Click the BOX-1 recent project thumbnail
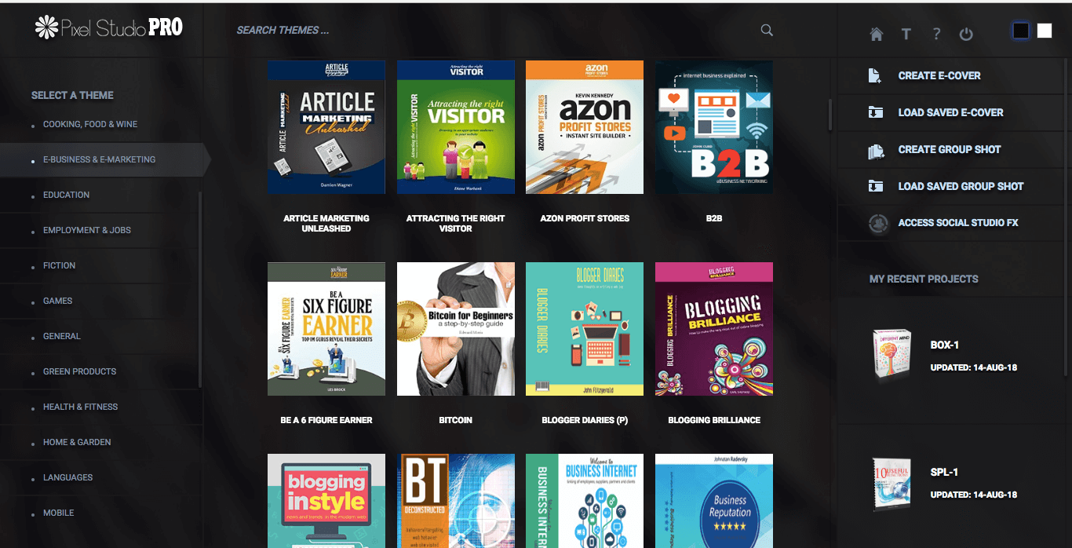 point(891,355)
